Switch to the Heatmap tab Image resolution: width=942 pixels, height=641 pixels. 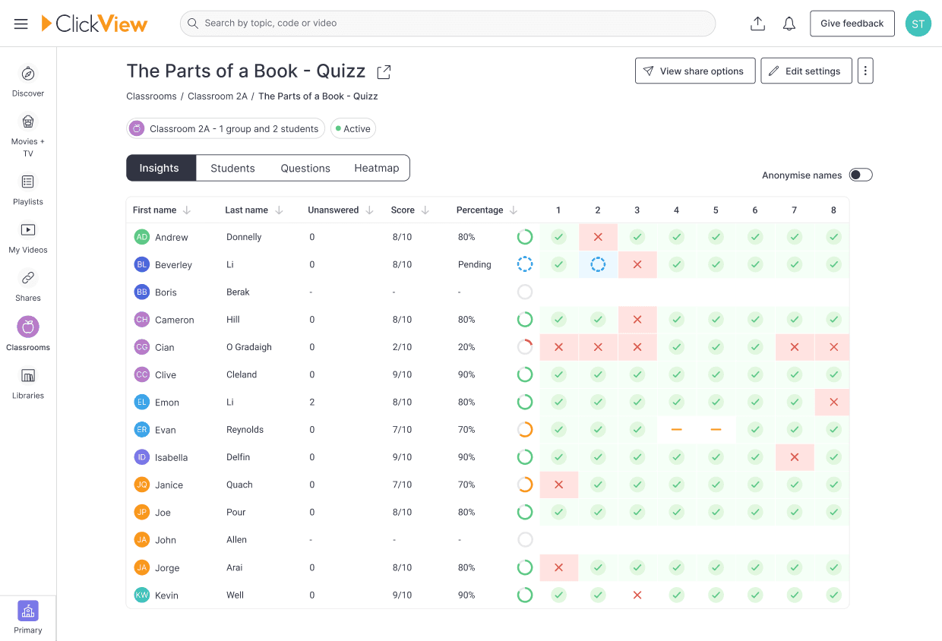pyautogui.click(x=376, y=169)
